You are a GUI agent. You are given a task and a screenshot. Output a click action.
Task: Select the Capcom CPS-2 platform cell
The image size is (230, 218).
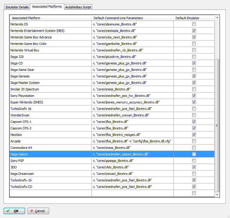click(x=51, y=128)
